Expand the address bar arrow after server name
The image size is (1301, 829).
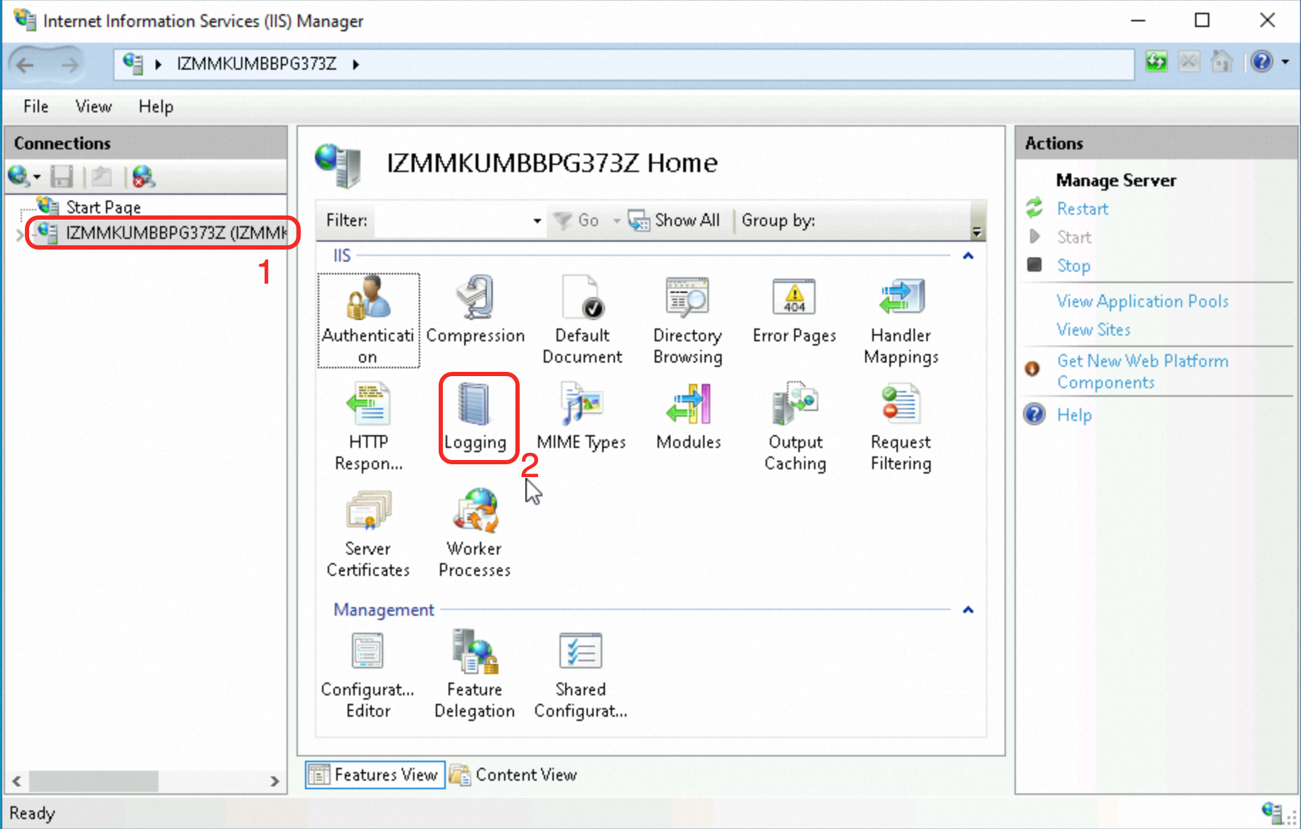[x=355, y=64]
